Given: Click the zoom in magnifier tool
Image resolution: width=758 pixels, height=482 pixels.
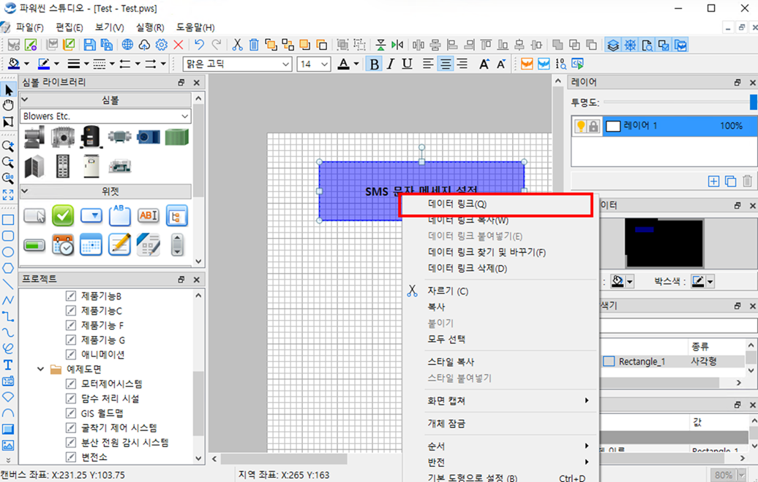Looking at the screenshot, I should click(8, 147).
